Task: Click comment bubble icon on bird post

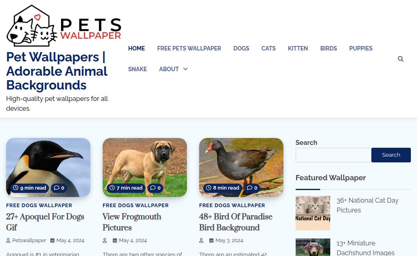Action: 250,188
